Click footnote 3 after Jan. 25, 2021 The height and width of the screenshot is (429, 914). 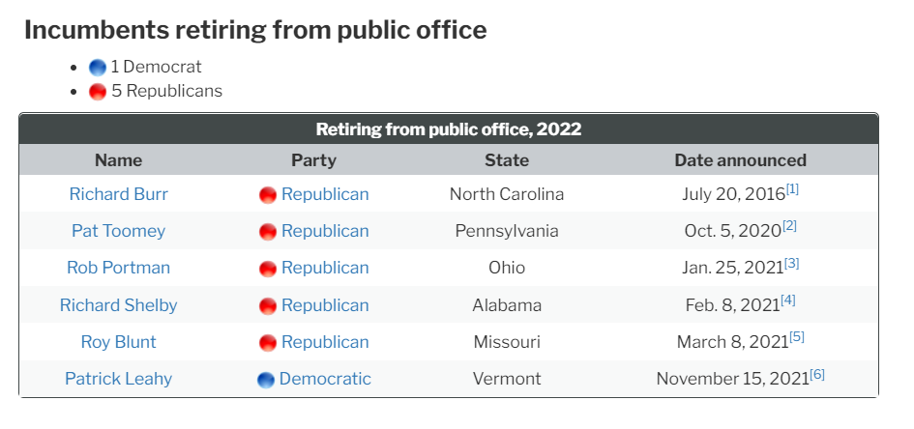791,263
